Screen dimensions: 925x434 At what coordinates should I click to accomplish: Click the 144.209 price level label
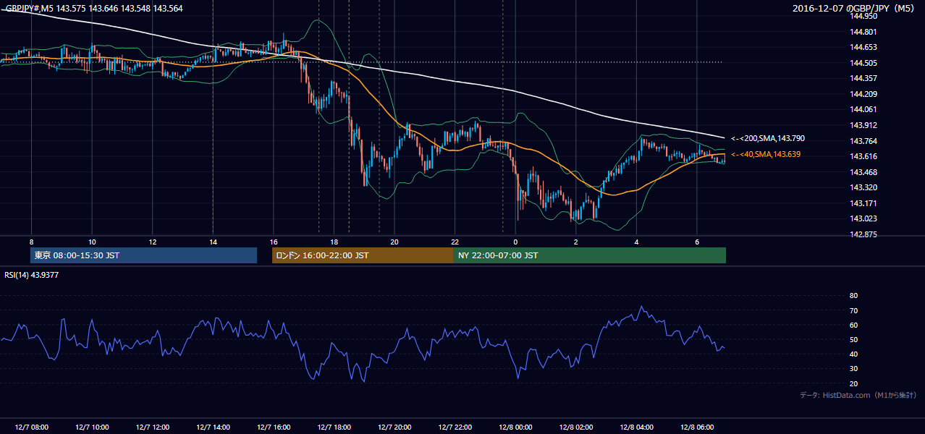click(x=862, y=94)
